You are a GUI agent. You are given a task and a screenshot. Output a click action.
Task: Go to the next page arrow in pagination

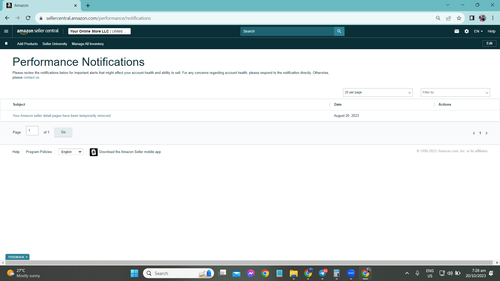pyautogui.click(x=486, y=133)
